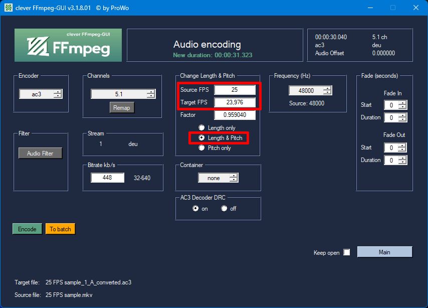Increase the Fade Out Duration value
Image resolution: width=428 pixels, height=308 pixels.
point(402,158)
